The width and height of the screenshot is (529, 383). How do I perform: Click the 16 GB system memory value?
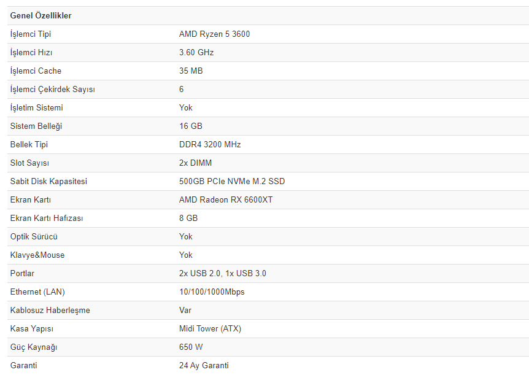coord(191,126)
